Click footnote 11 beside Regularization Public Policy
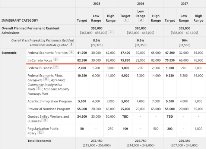Viewport: 206px width, 149px height. click(40, 132)
